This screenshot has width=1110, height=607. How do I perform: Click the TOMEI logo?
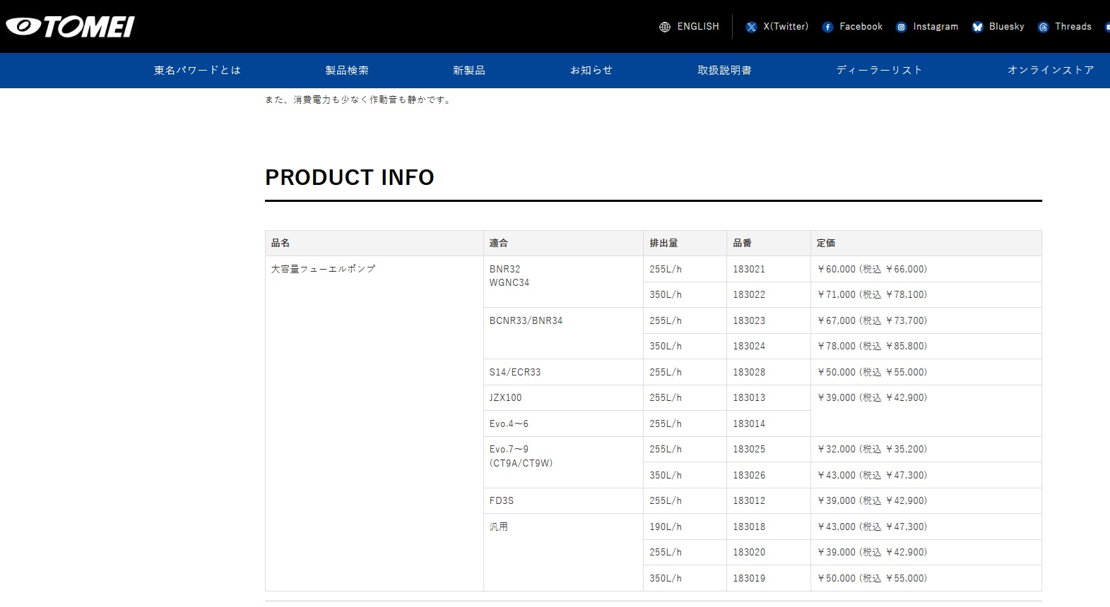70,27
